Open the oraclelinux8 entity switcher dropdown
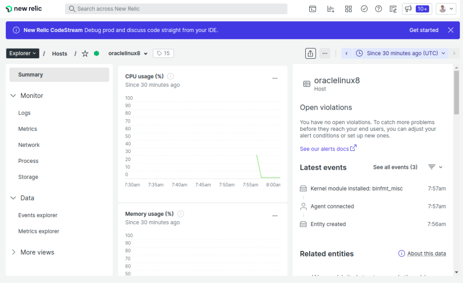The width and height of the screenshot is (463, 283). pyautogui.click(x=128, y=53)
